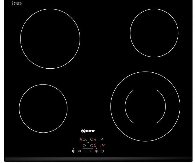This screenshot has width=195, height=163.
Task: Select the rear-right zone selector circle
Action: pos(91,140)
